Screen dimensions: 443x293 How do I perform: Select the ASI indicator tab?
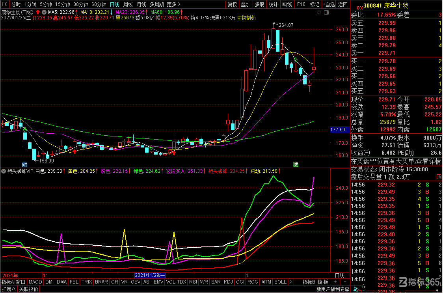(x=147, y=282)
